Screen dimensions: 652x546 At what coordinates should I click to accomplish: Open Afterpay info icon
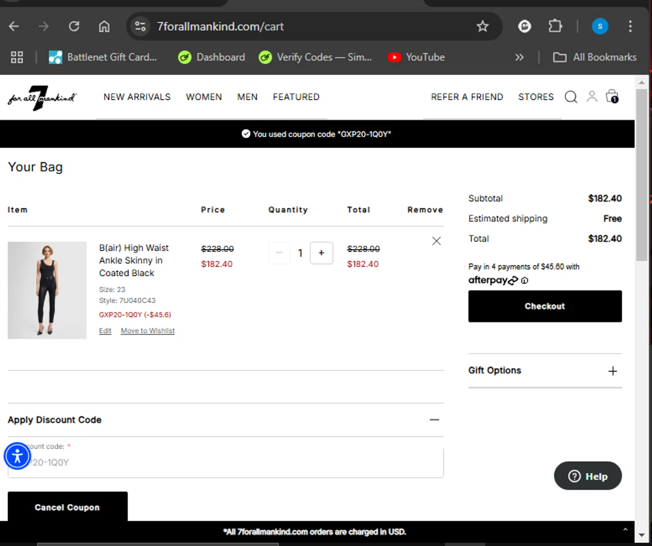point(525,281)
